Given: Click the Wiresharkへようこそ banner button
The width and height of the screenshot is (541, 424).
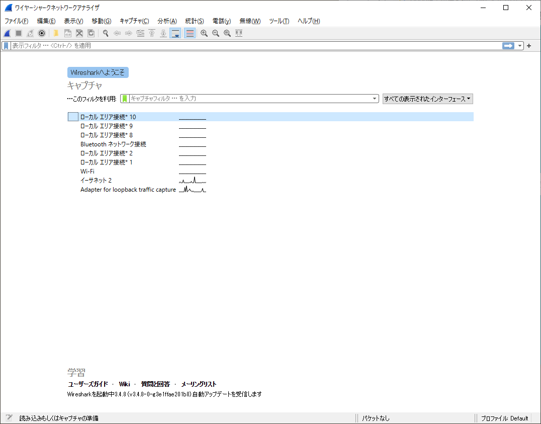Looking at the screenshot, I should [98, 72].
